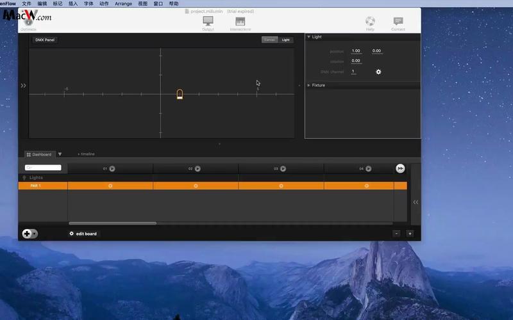The width and height of the screenshot is (513, 320).
Task: Edit the position Y value 0.00
Action: click(376, 51)
